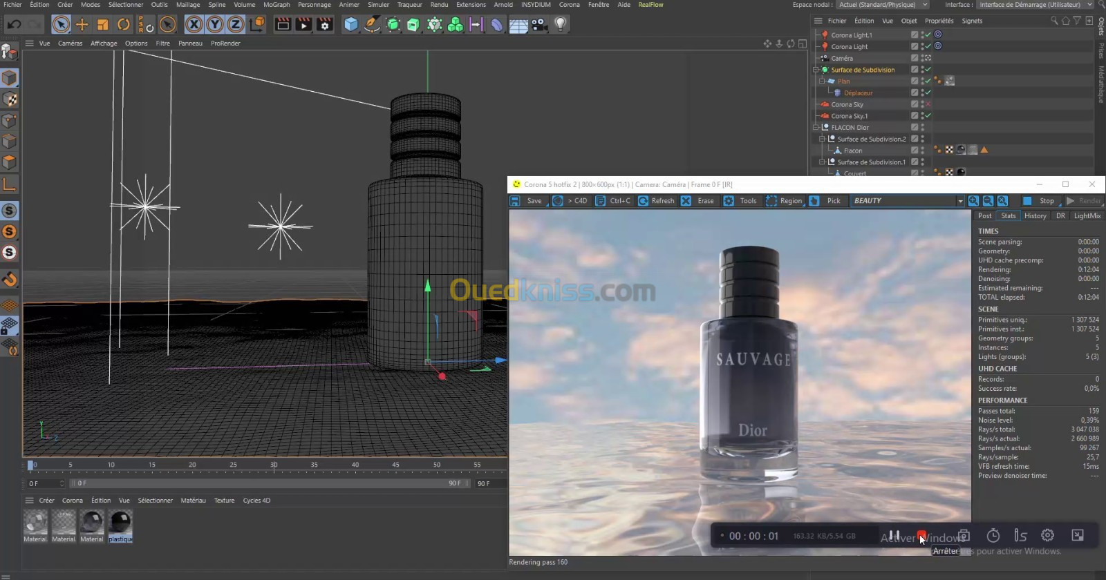Switch to the LightMix tab
The height and width of the screenshot is (580, 1106).
pos(1087,216)
